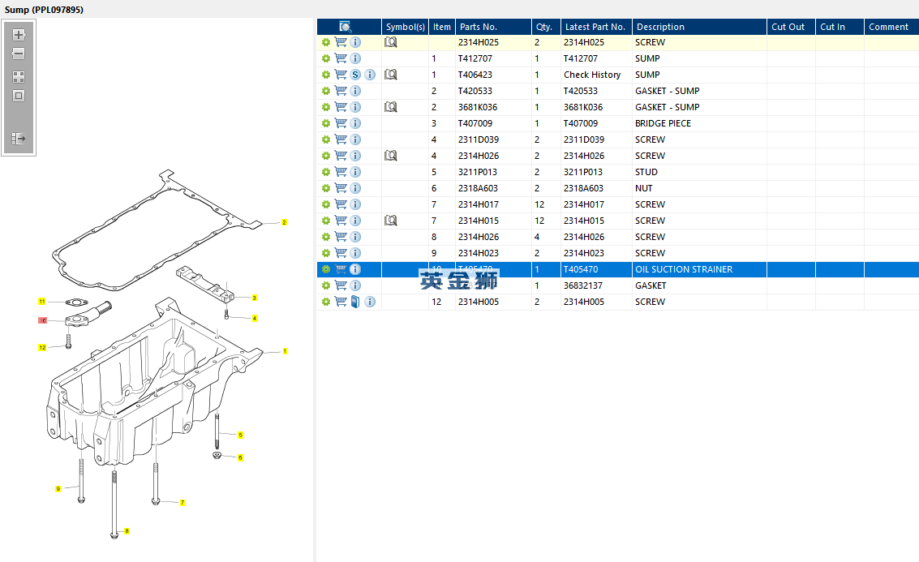The height and width of the screenshot is (562, 919).
Task: Add SCREW 2314H017 to the cart
Action: click(341, 204)
